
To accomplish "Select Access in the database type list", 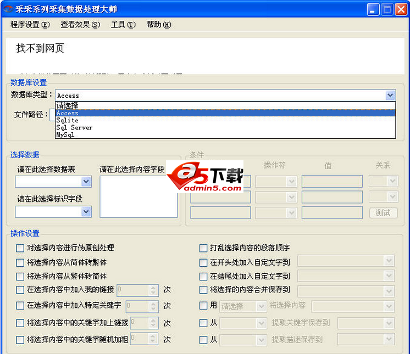I will click(x=225, y=113).
